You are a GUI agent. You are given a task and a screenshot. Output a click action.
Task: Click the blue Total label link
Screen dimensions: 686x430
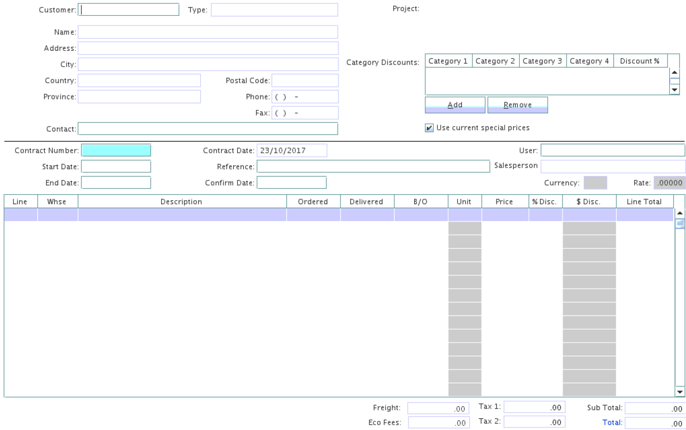[612, 422]
